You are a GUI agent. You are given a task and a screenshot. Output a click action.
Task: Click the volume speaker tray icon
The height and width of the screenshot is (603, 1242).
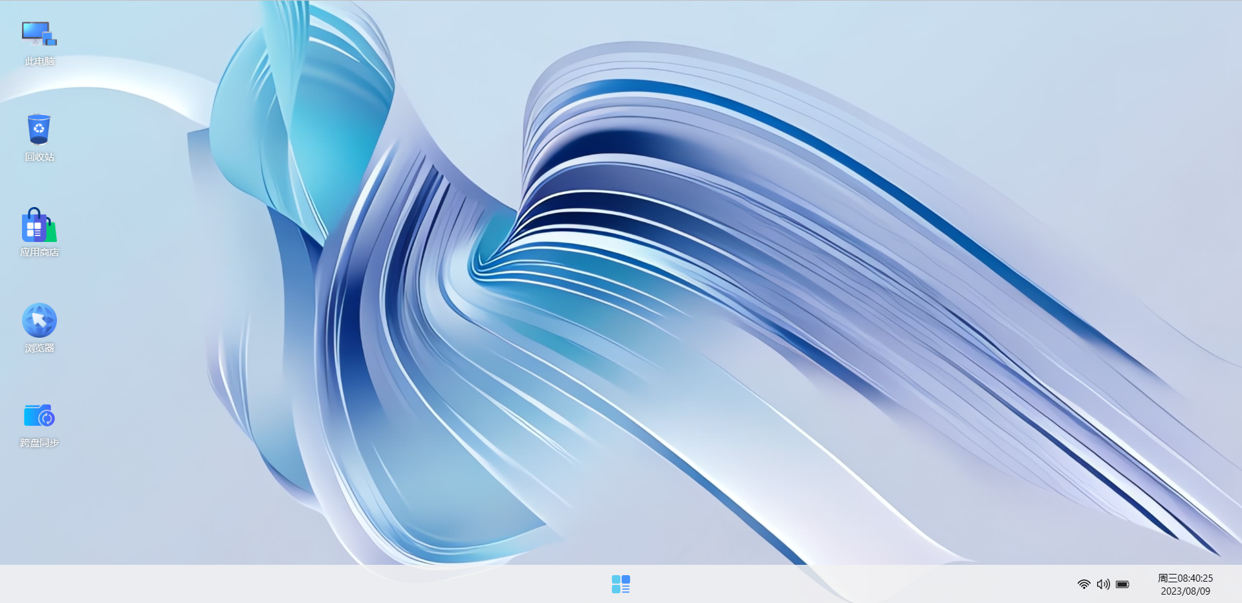[1103, 584]
